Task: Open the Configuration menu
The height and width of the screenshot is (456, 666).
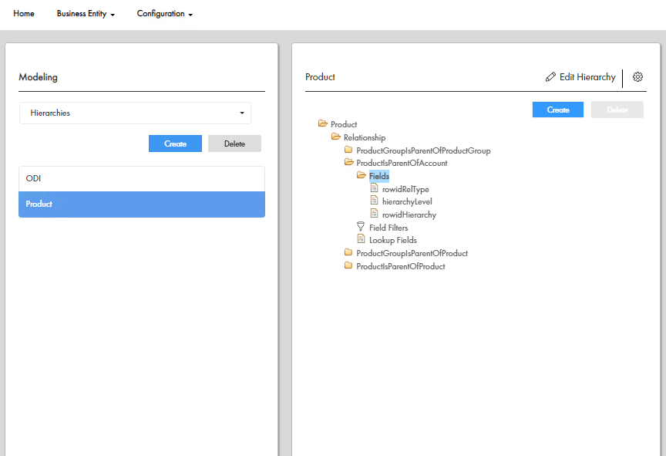Action: click(164, 14)
